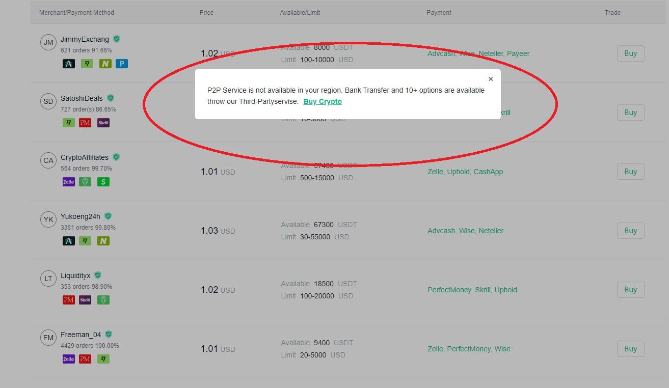The image size is (669, 388).
Task: Click the Merchant/Payment Method column header
Action: [x=76, y=13]
